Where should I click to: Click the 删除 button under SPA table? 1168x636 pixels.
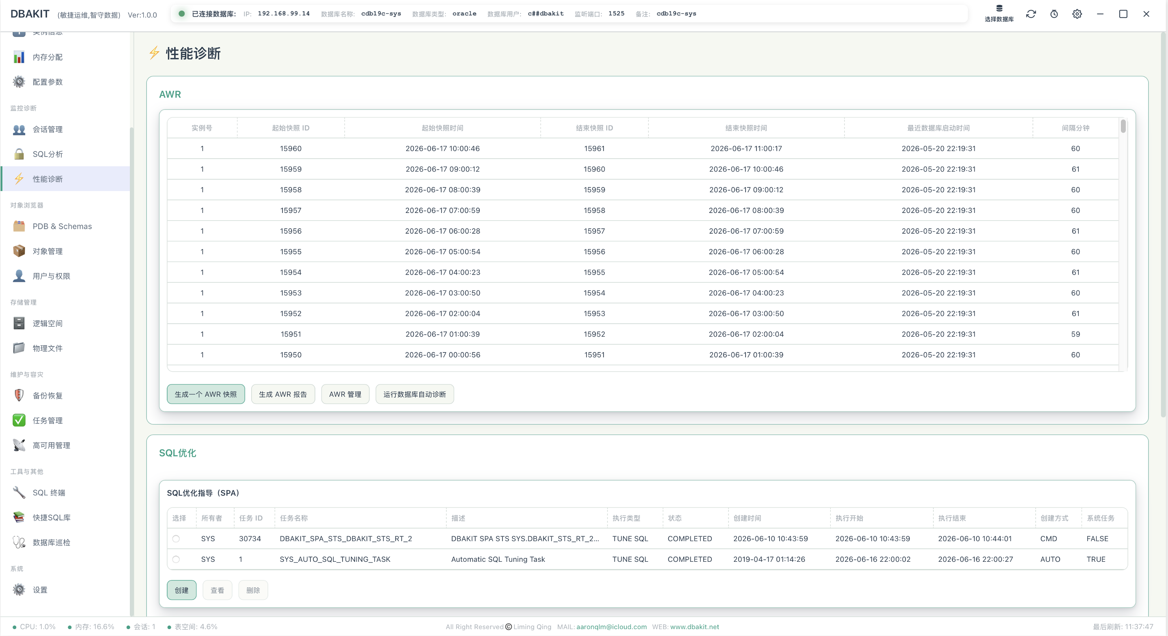[253, 590]
